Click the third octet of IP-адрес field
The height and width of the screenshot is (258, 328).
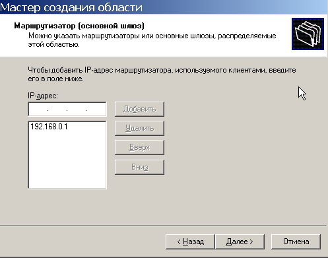(x=77, y=110)
